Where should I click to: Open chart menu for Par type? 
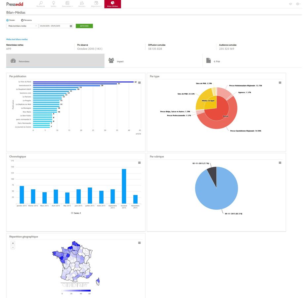(280, 83)
